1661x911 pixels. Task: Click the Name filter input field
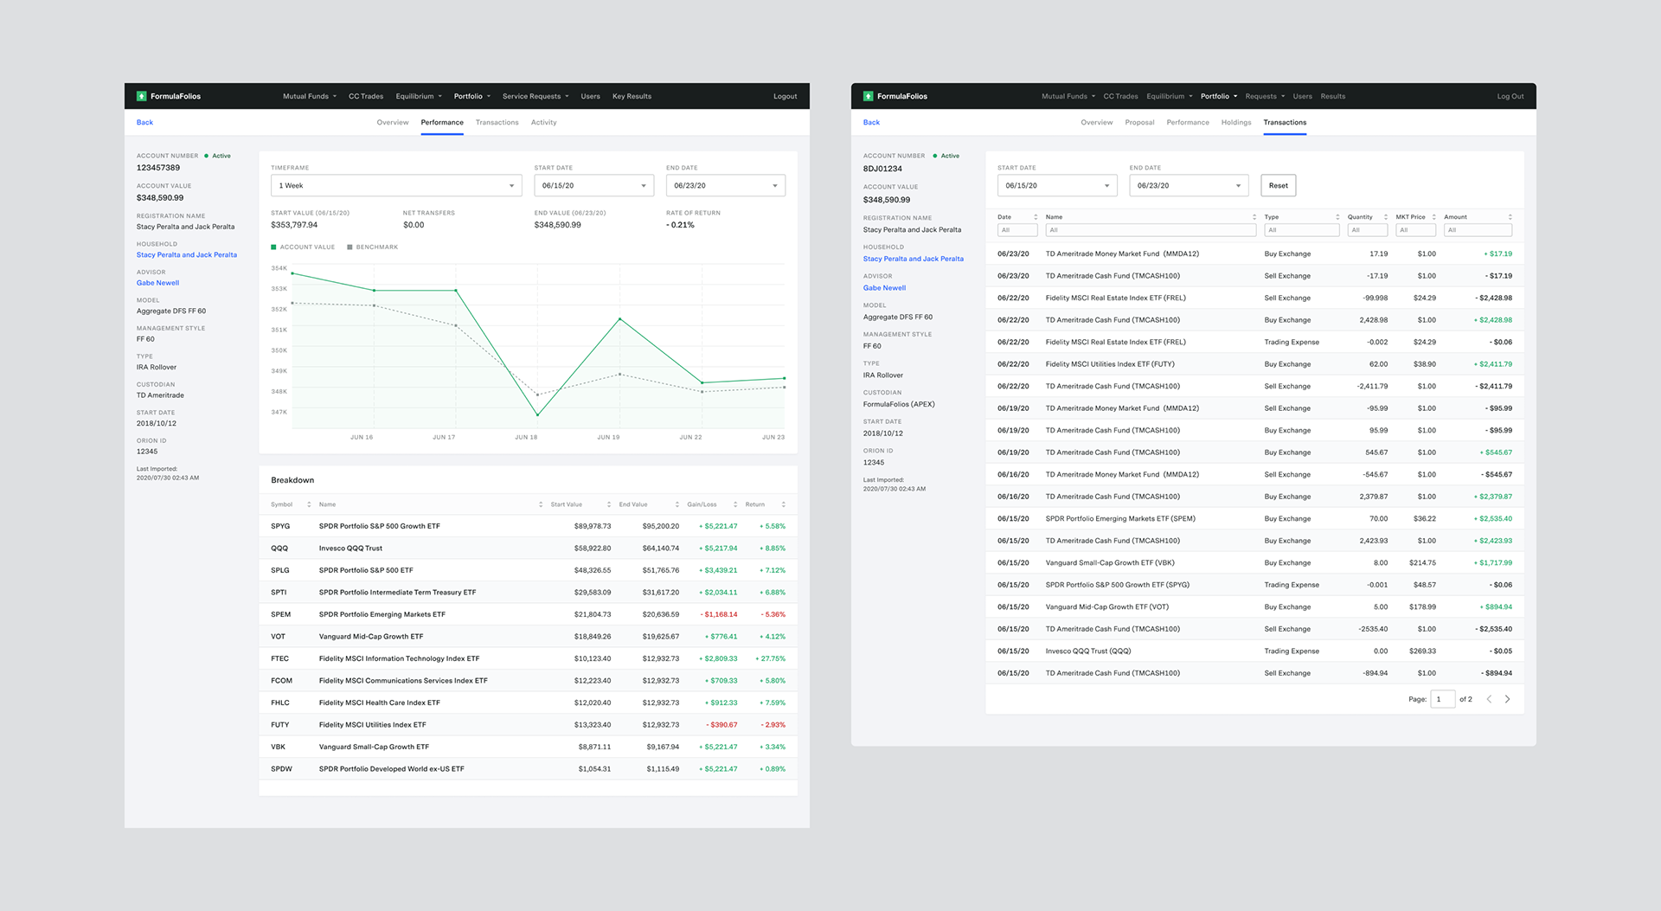pyautogui.click(x=1151, y=230)
